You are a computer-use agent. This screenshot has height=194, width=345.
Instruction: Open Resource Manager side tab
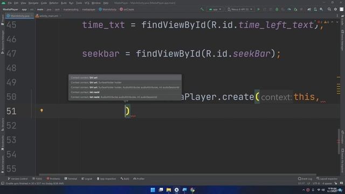click(x=2, y=42)
